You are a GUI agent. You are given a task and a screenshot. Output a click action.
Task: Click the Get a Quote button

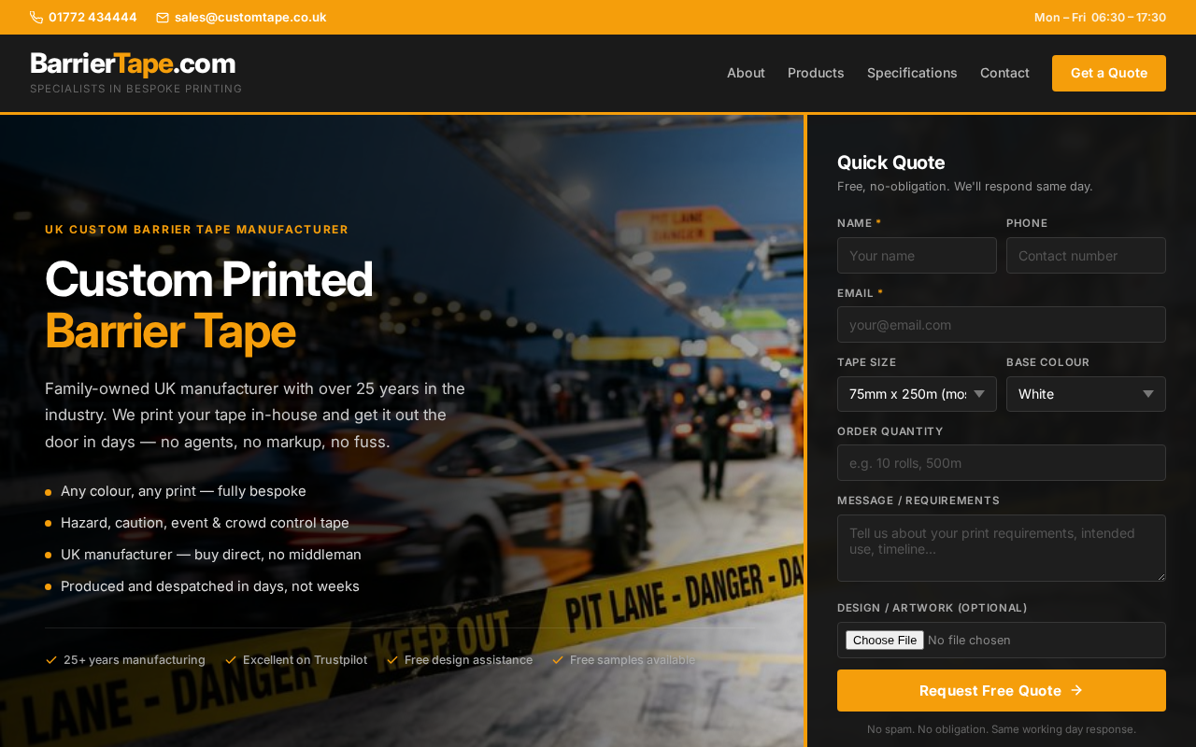click(1109, 73)
